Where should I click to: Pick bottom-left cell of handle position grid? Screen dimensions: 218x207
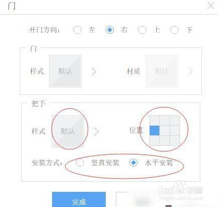pos(154,140)
